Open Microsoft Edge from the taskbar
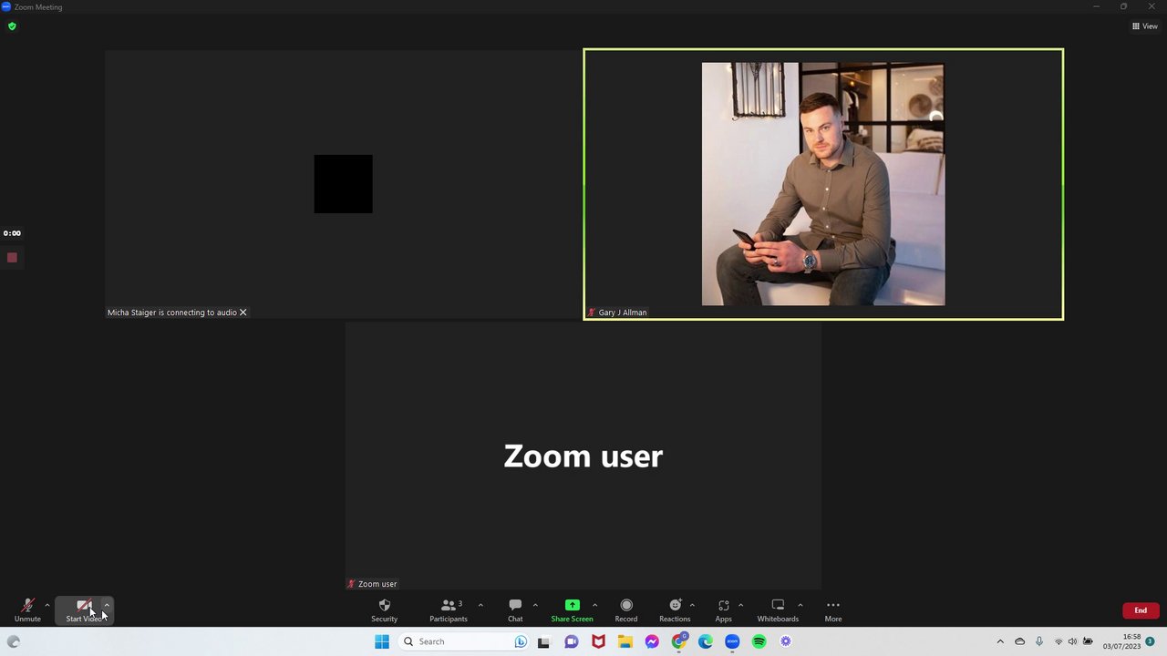The image size is (1167, 656). pos(706,641)
